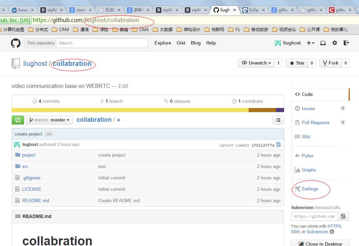Viewport: 359px width, 246px height.
Task: View 4 commits history
Action: coord(46,101)
